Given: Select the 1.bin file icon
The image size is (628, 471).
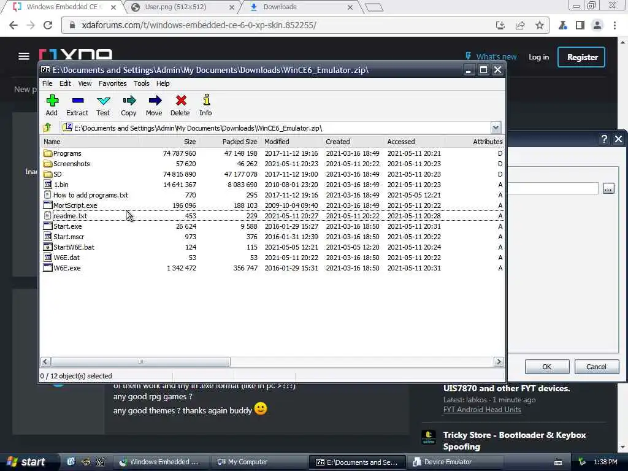Looking at the screenshot, I should 48,185.
